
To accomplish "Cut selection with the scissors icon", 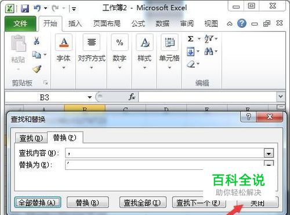I will (37, 41).
